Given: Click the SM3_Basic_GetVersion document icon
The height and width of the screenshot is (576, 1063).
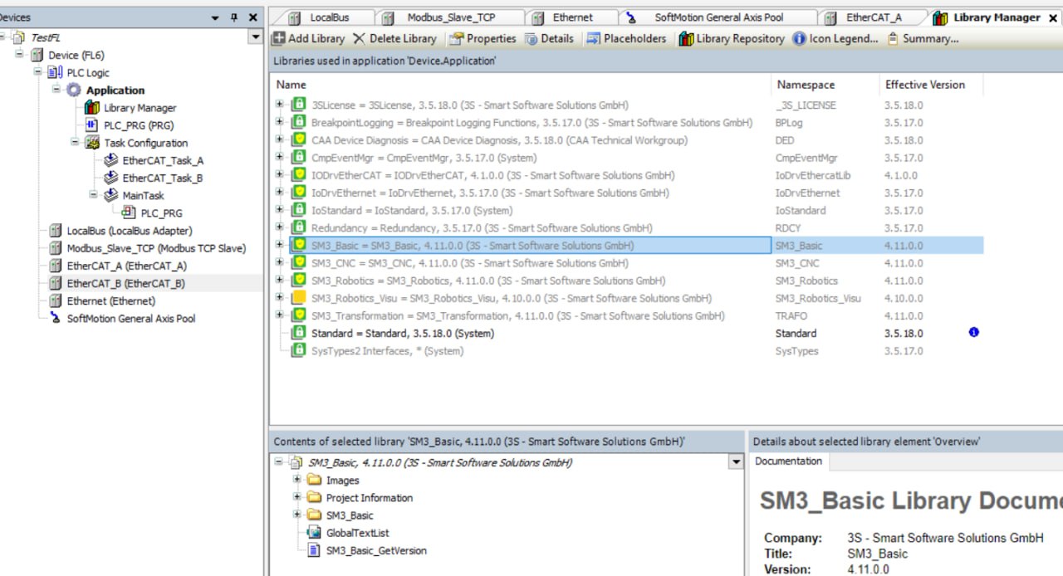Looking at the screenshot, I should (314, 550).
